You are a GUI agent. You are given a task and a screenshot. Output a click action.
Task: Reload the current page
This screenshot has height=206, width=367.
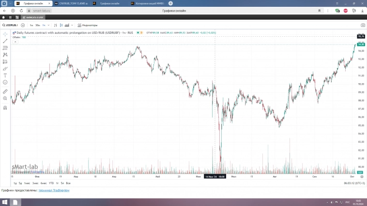click(x=21, y=11)
